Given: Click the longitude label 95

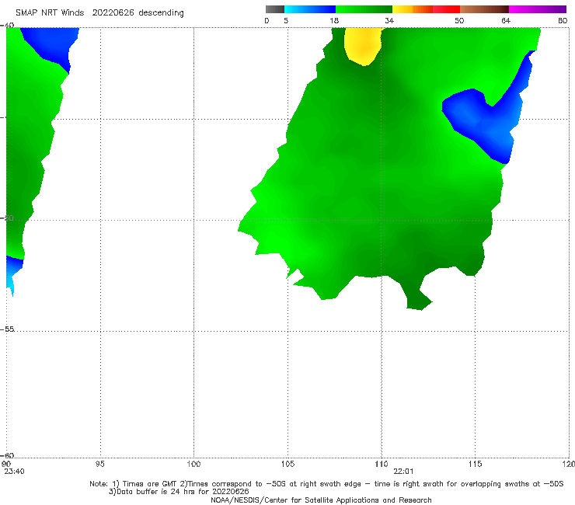Looking at the screenshot, I should (x=99, y=464).
